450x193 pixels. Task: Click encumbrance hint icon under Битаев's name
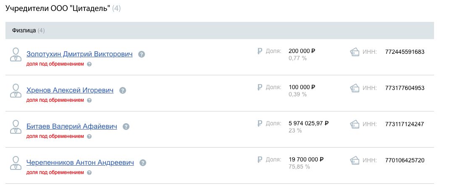[89, 137]
